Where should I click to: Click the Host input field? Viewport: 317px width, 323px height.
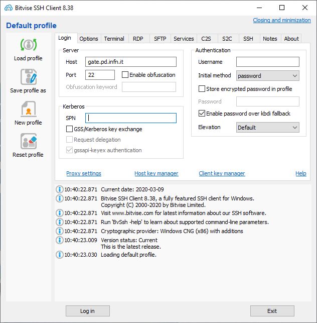coord(131,62)
